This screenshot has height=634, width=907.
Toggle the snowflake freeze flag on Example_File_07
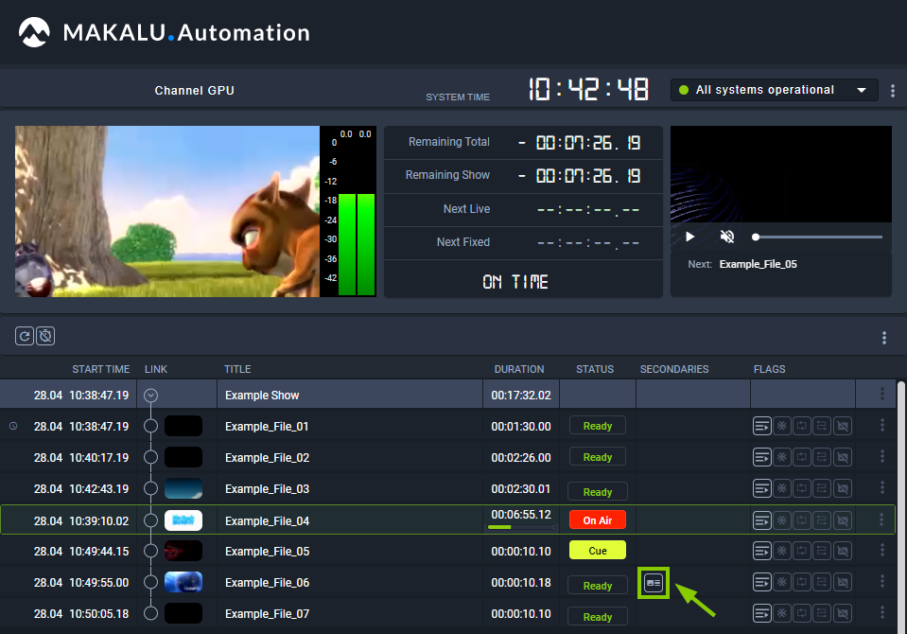point(782,613)
